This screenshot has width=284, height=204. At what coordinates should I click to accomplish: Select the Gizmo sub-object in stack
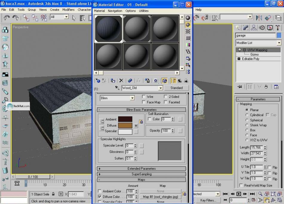click(x=254, y=54)
